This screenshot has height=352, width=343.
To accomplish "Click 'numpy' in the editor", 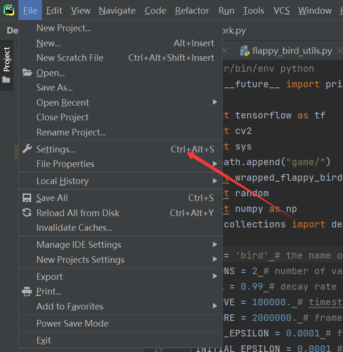I will 249,209.
